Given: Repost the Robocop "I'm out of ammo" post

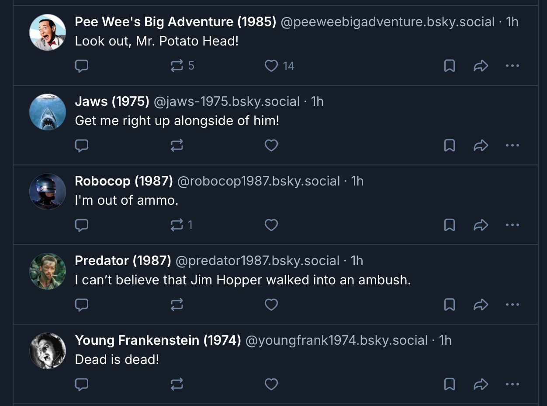Looking at the screenshot, I should tap(177, 225).
